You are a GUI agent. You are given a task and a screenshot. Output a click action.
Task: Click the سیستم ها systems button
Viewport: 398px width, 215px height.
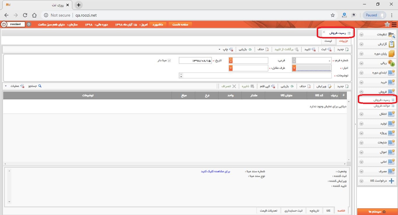[377, 212]
